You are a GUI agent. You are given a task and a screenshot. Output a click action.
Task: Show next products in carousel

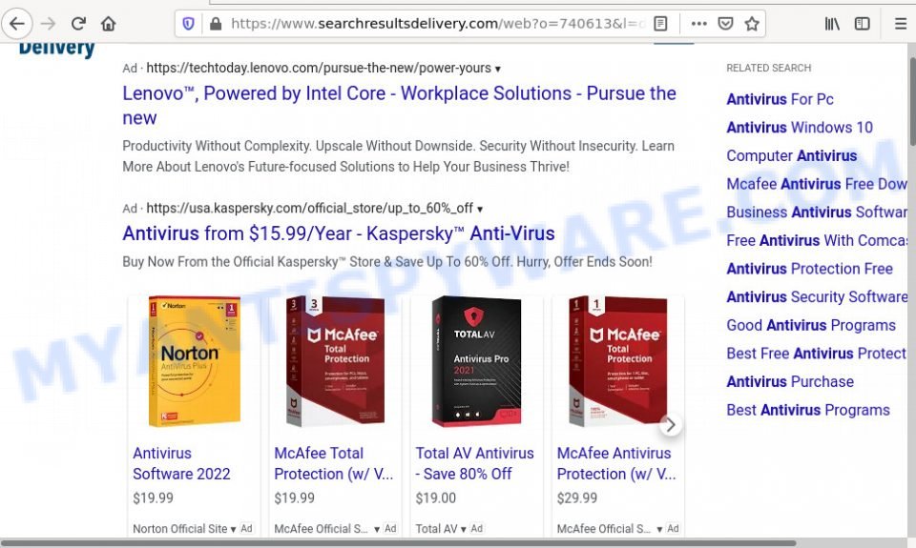tap(671, 425)
